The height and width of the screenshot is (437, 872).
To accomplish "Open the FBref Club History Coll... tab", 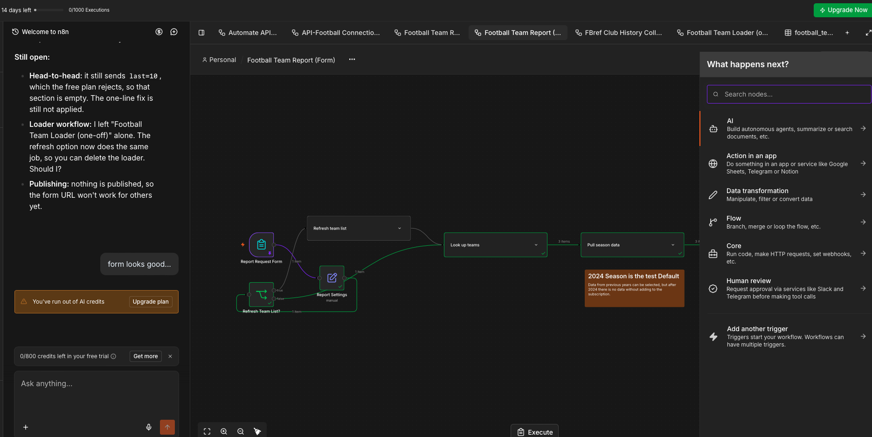I will (x=619, y=33).
